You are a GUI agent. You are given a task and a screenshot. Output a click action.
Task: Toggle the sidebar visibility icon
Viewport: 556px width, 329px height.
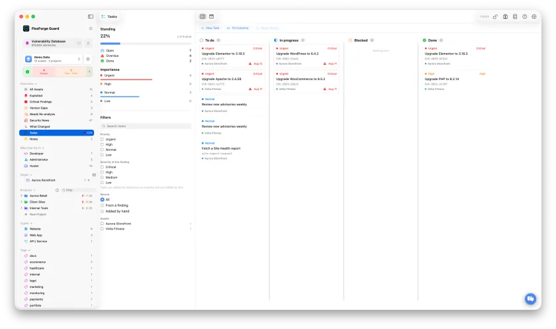click(91, 17)
